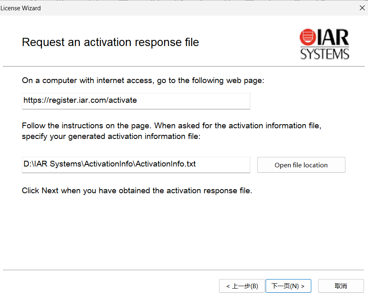Viewport: 368px width, 296px height.
Task: Click the IAR Systems logo
Action: [324, 44]
